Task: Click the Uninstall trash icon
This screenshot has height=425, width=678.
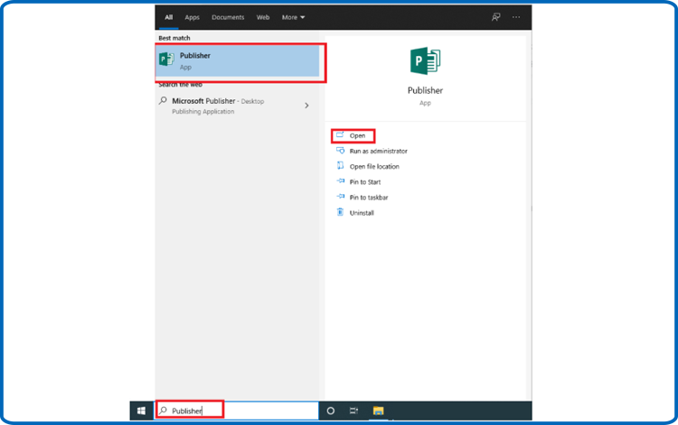Action: (340, 212)
